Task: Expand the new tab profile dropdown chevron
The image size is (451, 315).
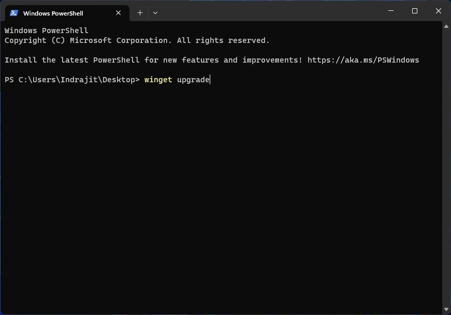Action: tap(155, 12)
